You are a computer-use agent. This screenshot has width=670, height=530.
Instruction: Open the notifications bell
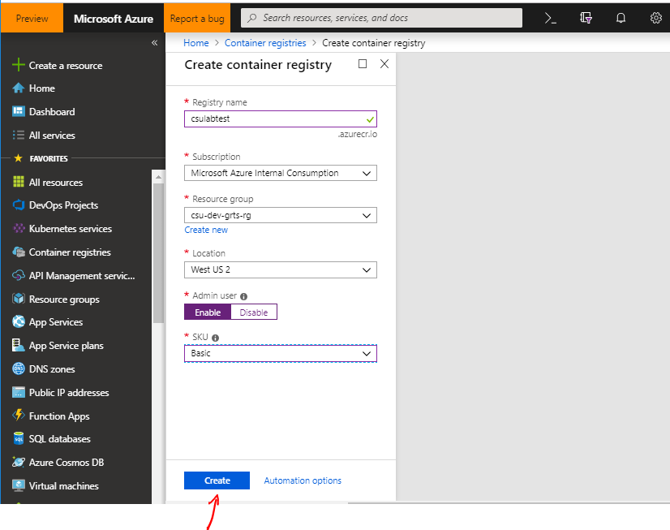621,18
